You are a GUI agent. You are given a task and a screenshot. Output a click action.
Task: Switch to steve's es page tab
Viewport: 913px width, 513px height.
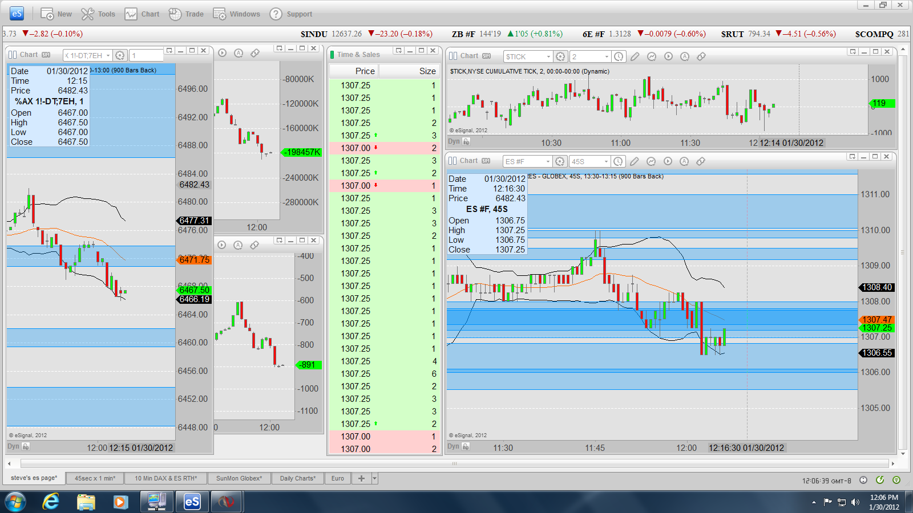(x=34, y=478)
